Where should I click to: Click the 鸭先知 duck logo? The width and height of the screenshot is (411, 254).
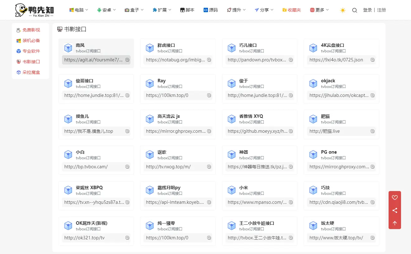pos(34,10)
